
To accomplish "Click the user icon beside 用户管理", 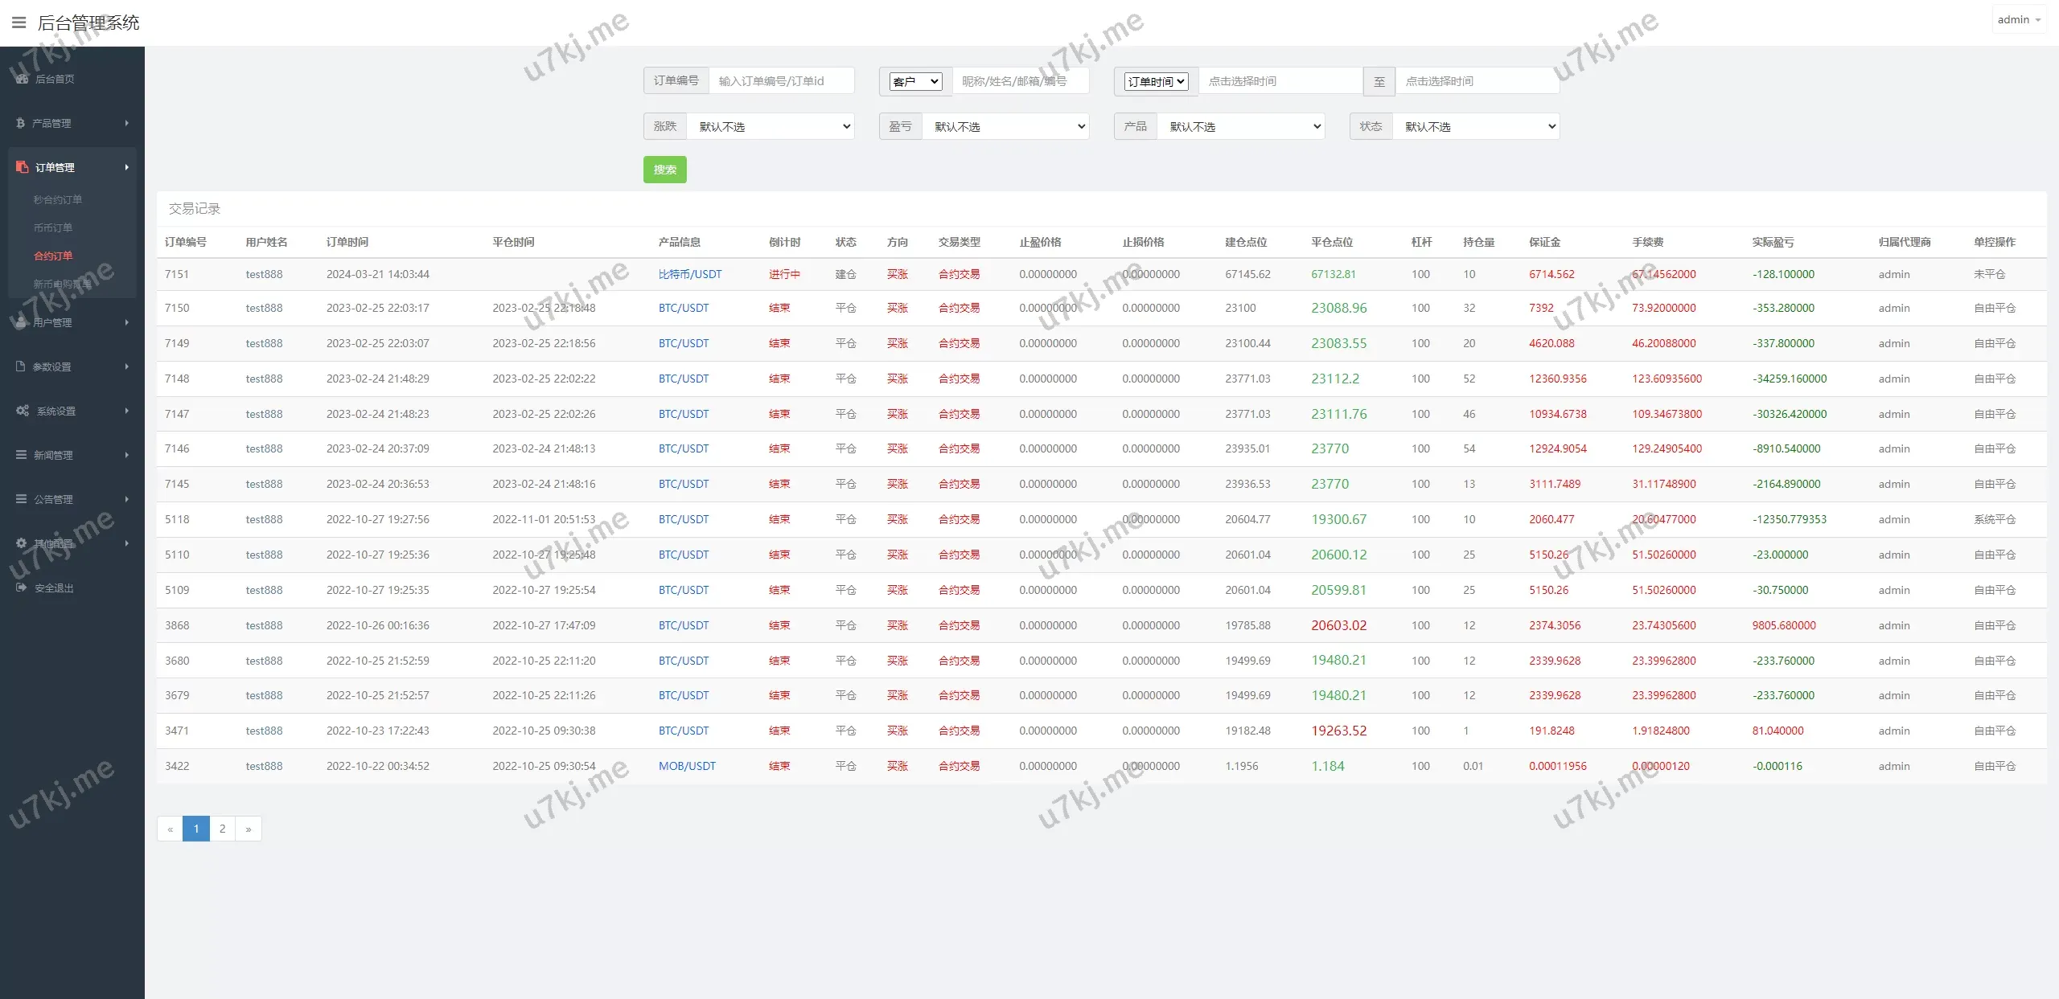I will pos(21,322).
